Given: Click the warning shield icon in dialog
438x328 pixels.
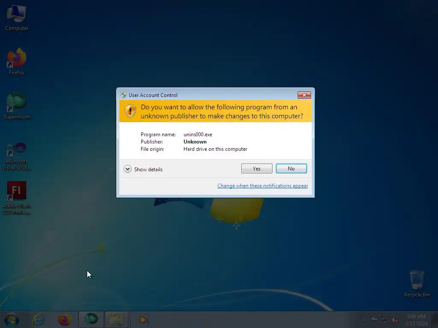Looking at the screenshot, I should tap(130, 111).
